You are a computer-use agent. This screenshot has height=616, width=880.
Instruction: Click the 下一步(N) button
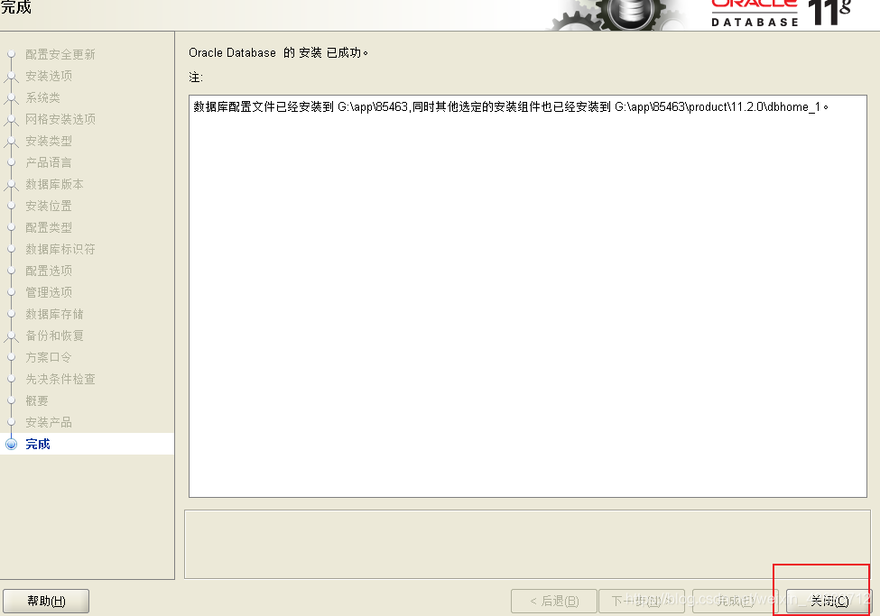642,601
